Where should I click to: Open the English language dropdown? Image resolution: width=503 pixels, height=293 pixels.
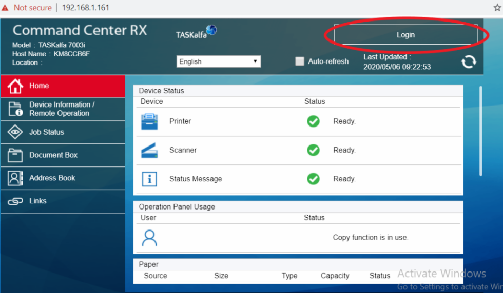219,61
